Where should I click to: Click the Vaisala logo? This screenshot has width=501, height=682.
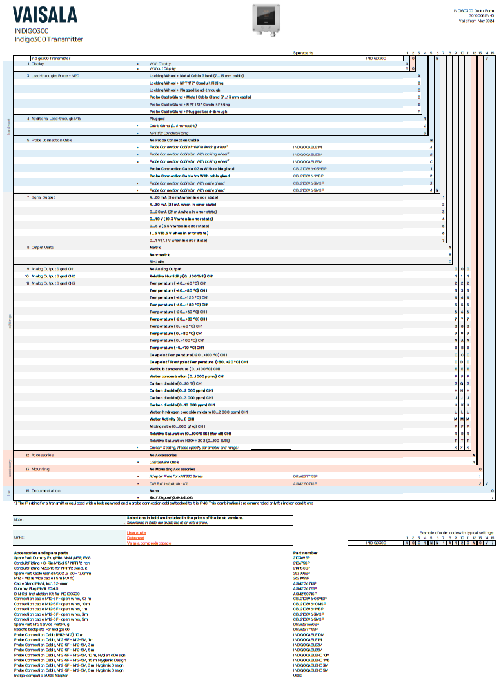[x=45, y=15]
